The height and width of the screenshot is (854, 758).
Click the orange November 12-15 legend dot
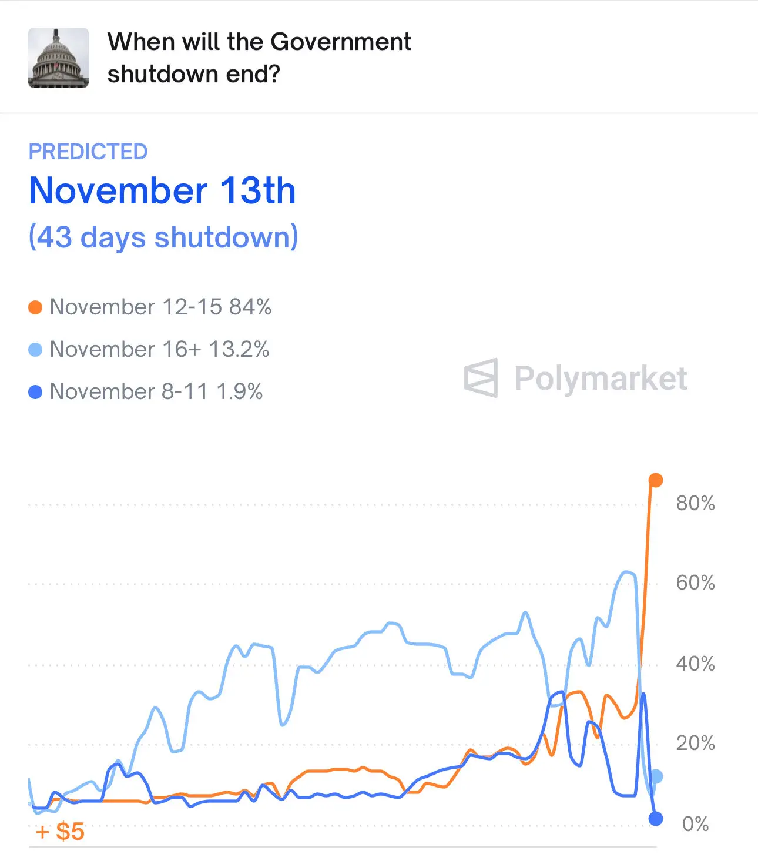35,307
